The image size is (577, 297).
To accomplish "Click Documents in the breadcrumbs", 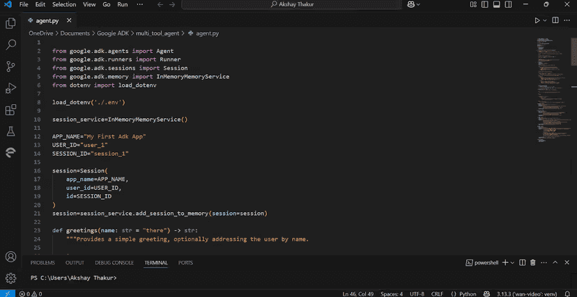I will (75, 33).
